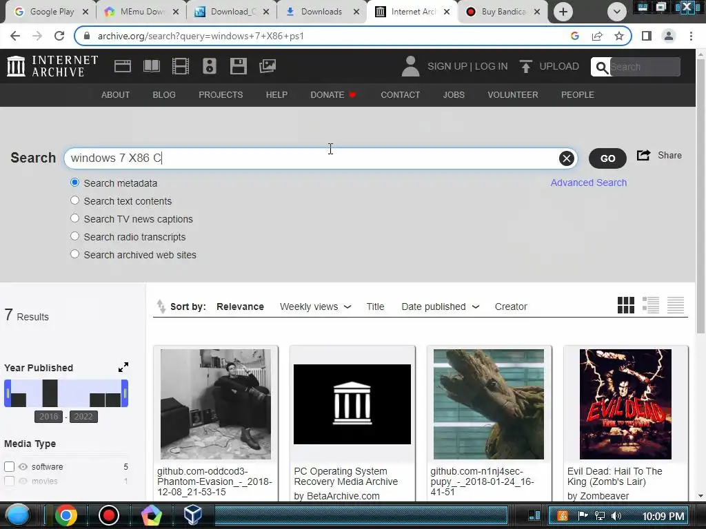Sort results by Title

[x=375, y=307]
